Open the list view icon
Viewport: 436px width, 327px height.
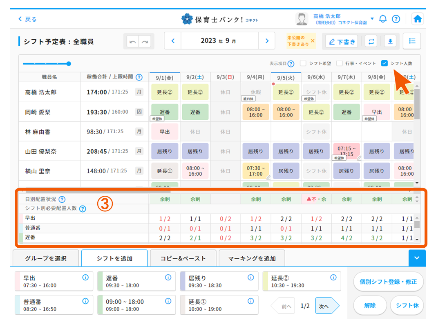[x=412, y=41]
